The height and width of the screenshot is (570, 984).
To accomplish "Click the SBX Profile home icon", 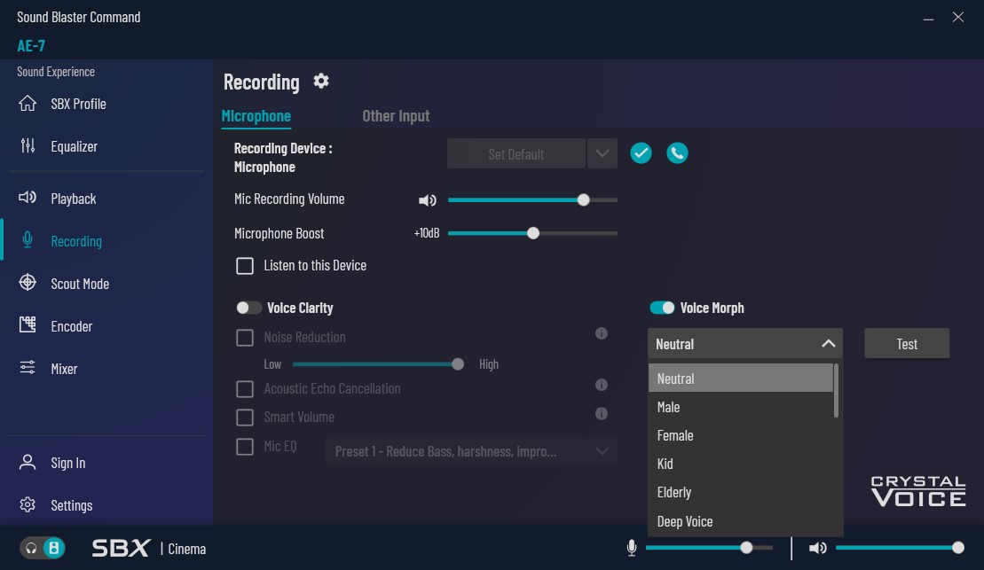I will pos(28,104).
